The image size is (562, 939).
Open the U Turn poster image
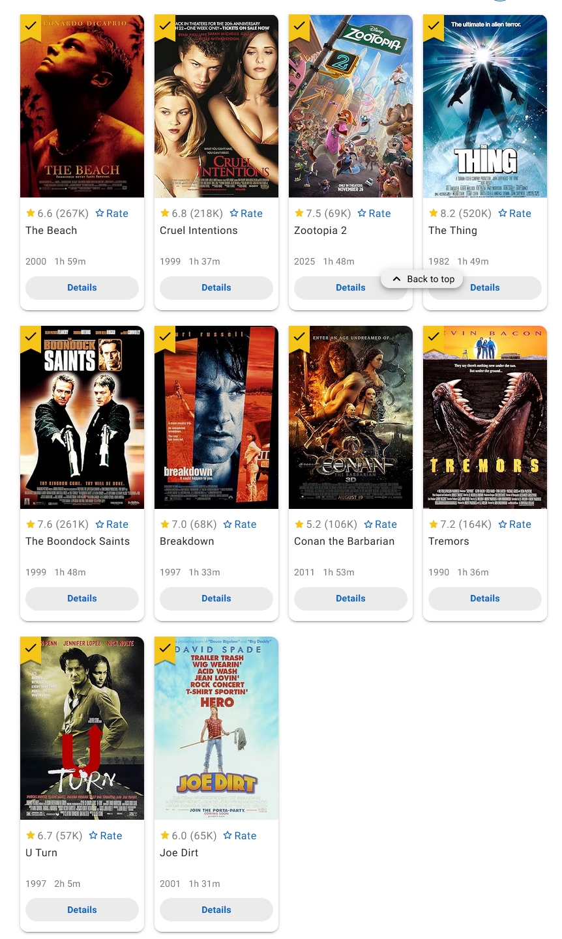(x=82, y=728)
